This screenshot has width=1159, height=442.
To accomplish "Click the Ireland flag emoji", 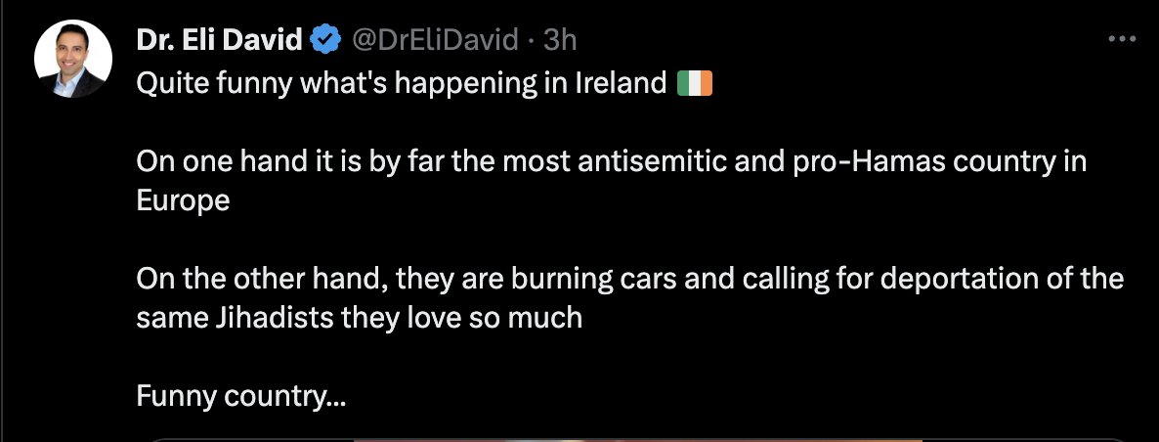I will click(x=695, y=83).
